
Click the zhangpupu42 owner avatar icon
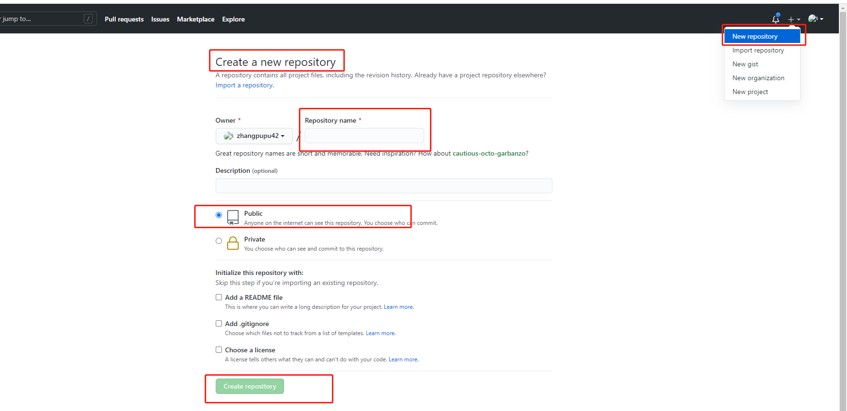point(229,136)
